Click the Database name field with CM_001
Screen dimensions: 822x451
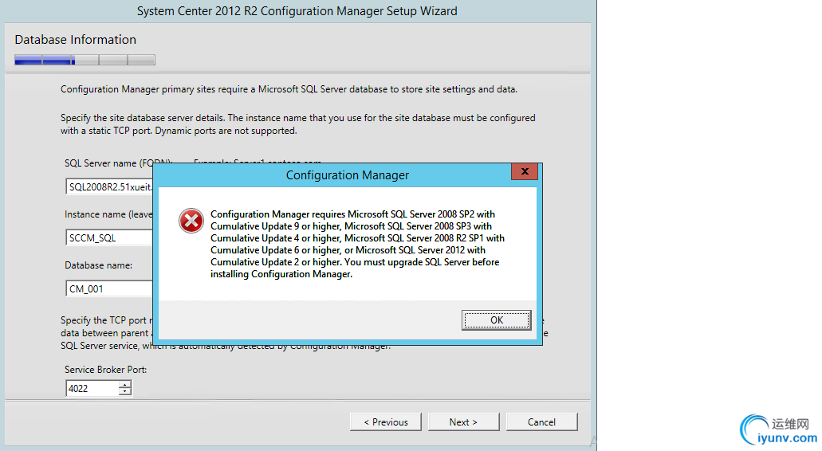pos(109,288)
